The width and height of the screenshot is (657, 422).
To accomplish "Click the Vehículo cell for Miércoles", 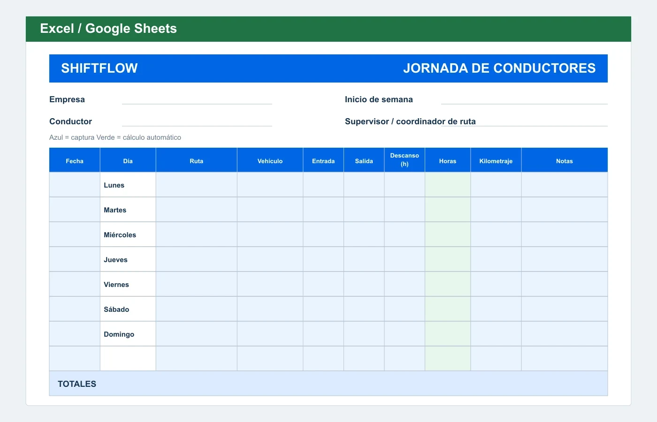I will (x=270, y=234).
